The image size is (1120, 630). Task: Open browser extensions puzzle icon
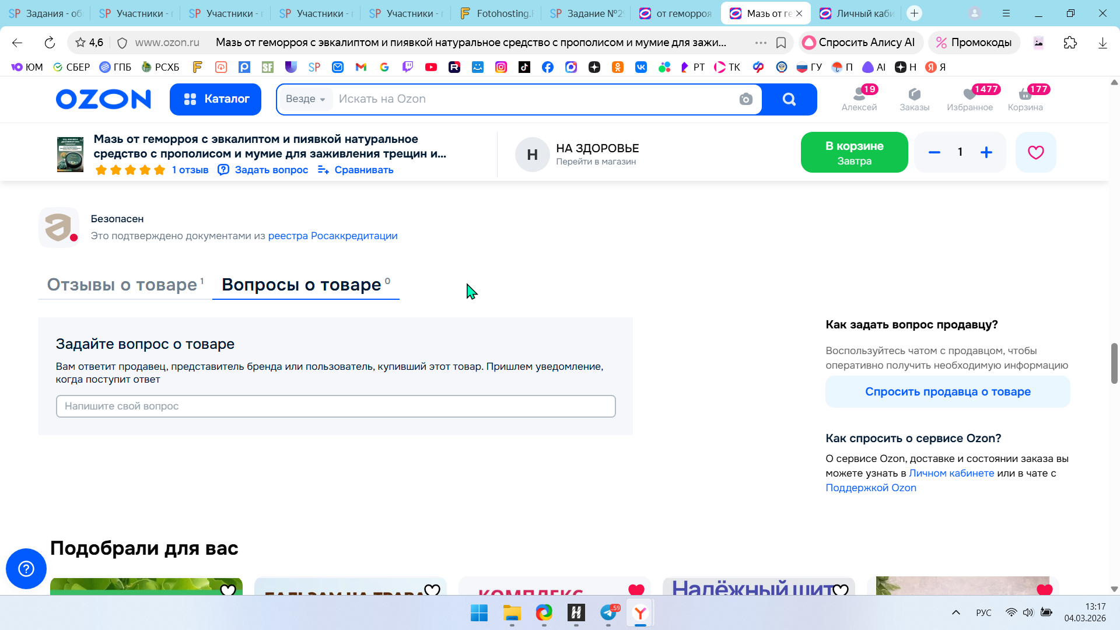[1070, 43]
